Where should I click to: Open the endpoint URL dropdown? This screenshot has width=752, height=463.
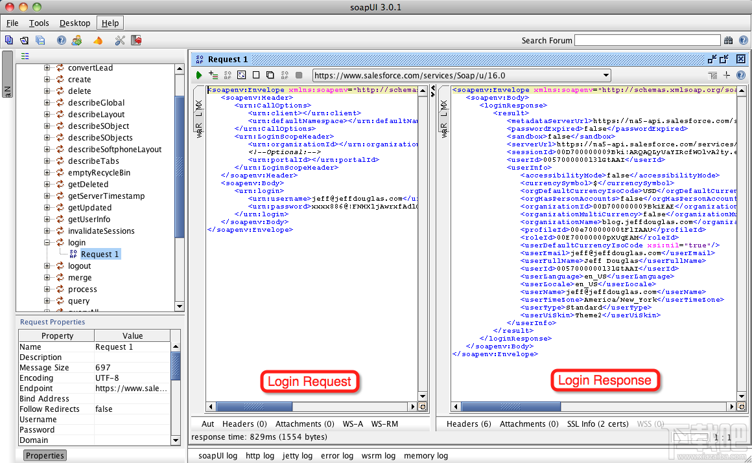coord(606,75)
